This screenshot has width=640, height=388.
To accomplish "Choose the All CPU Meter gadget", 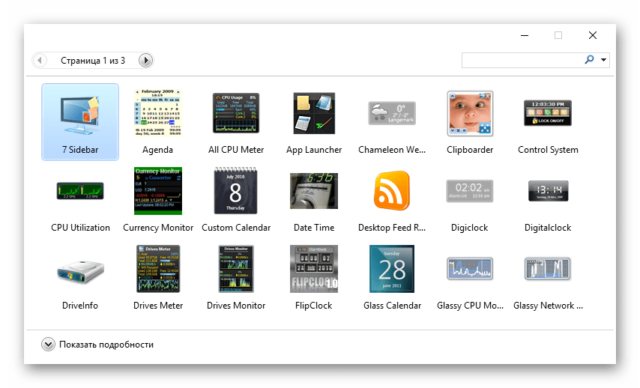I will (236, 114).
